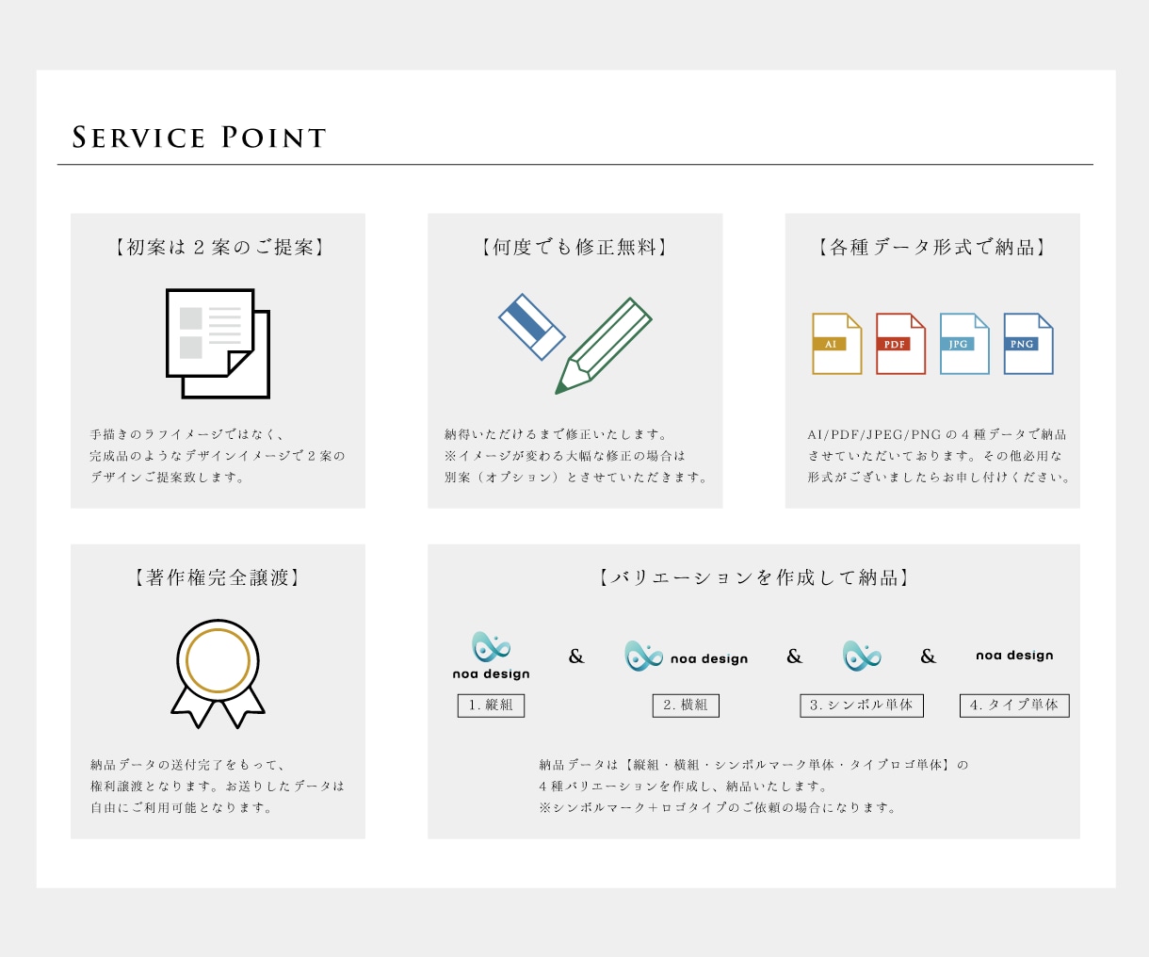Click the standalone symbol mark logo

click(862, 656)
